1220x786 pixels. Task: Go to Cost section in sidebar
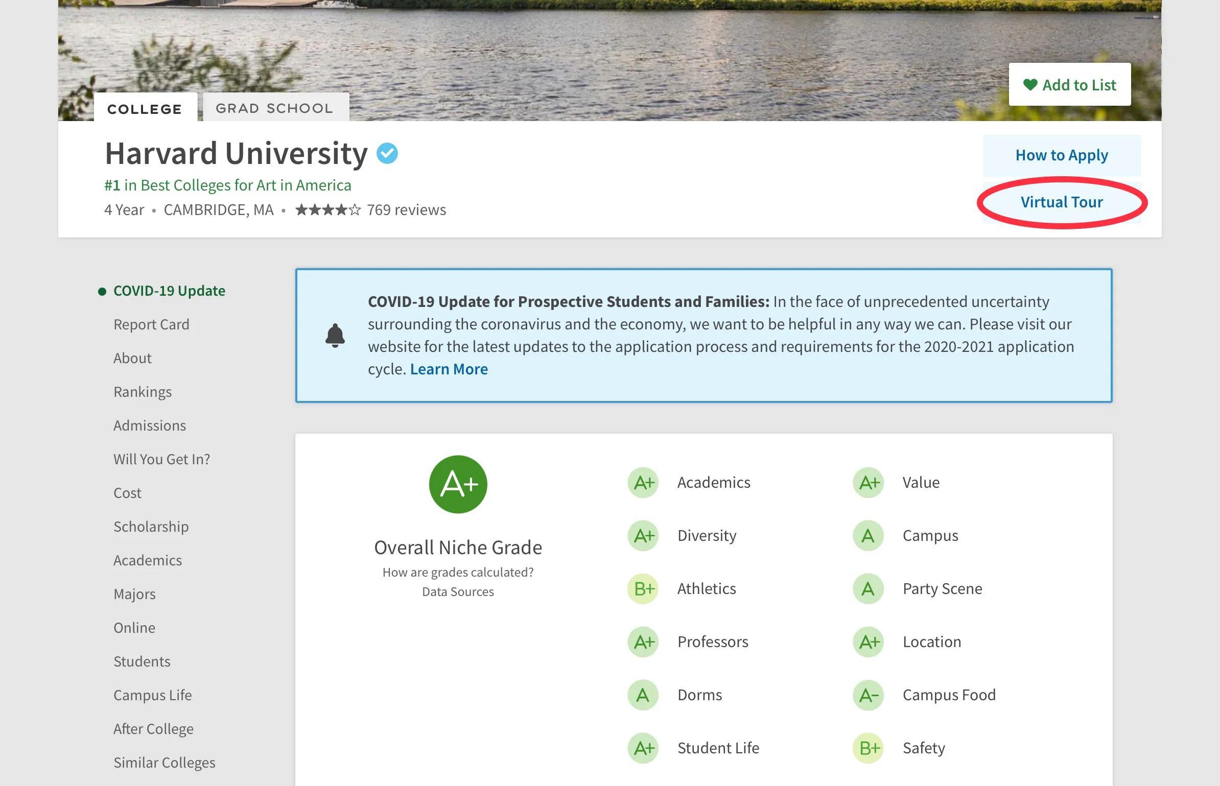point(127,493)
